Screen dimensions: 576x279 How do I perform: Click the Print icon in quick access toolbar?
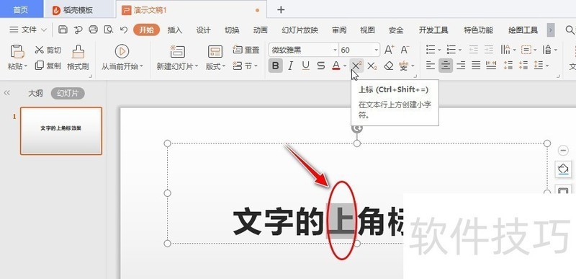(94, 30)
